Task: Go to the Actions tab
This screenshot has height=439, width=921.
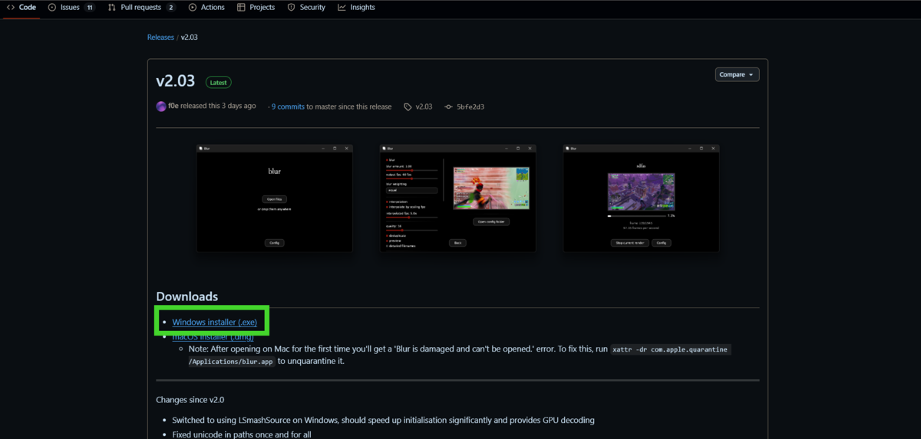Action: point(206,8)
